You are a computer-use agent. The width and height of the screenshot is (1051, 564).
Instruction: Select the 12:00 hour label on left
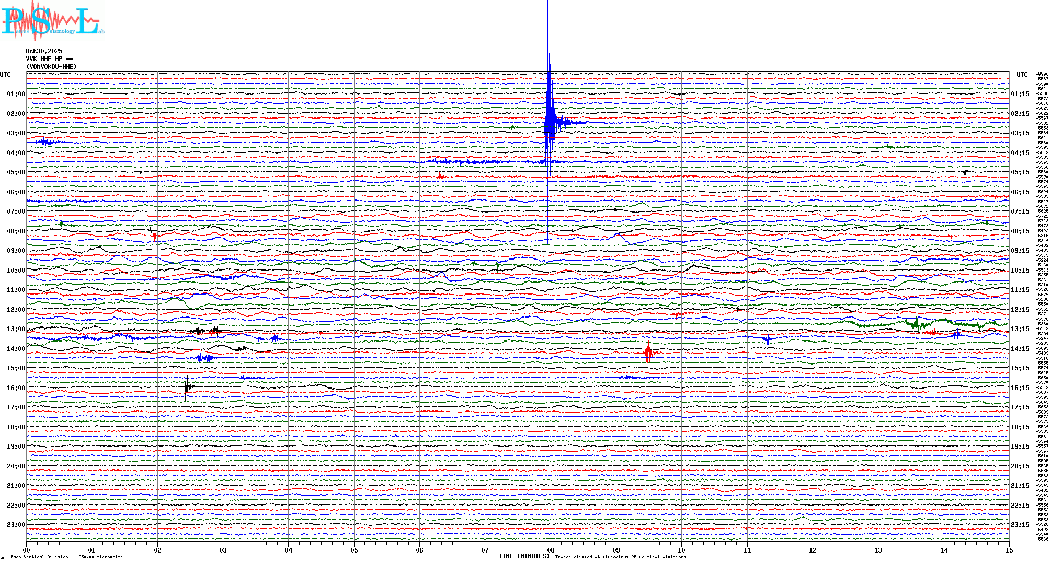coord(16,310)
